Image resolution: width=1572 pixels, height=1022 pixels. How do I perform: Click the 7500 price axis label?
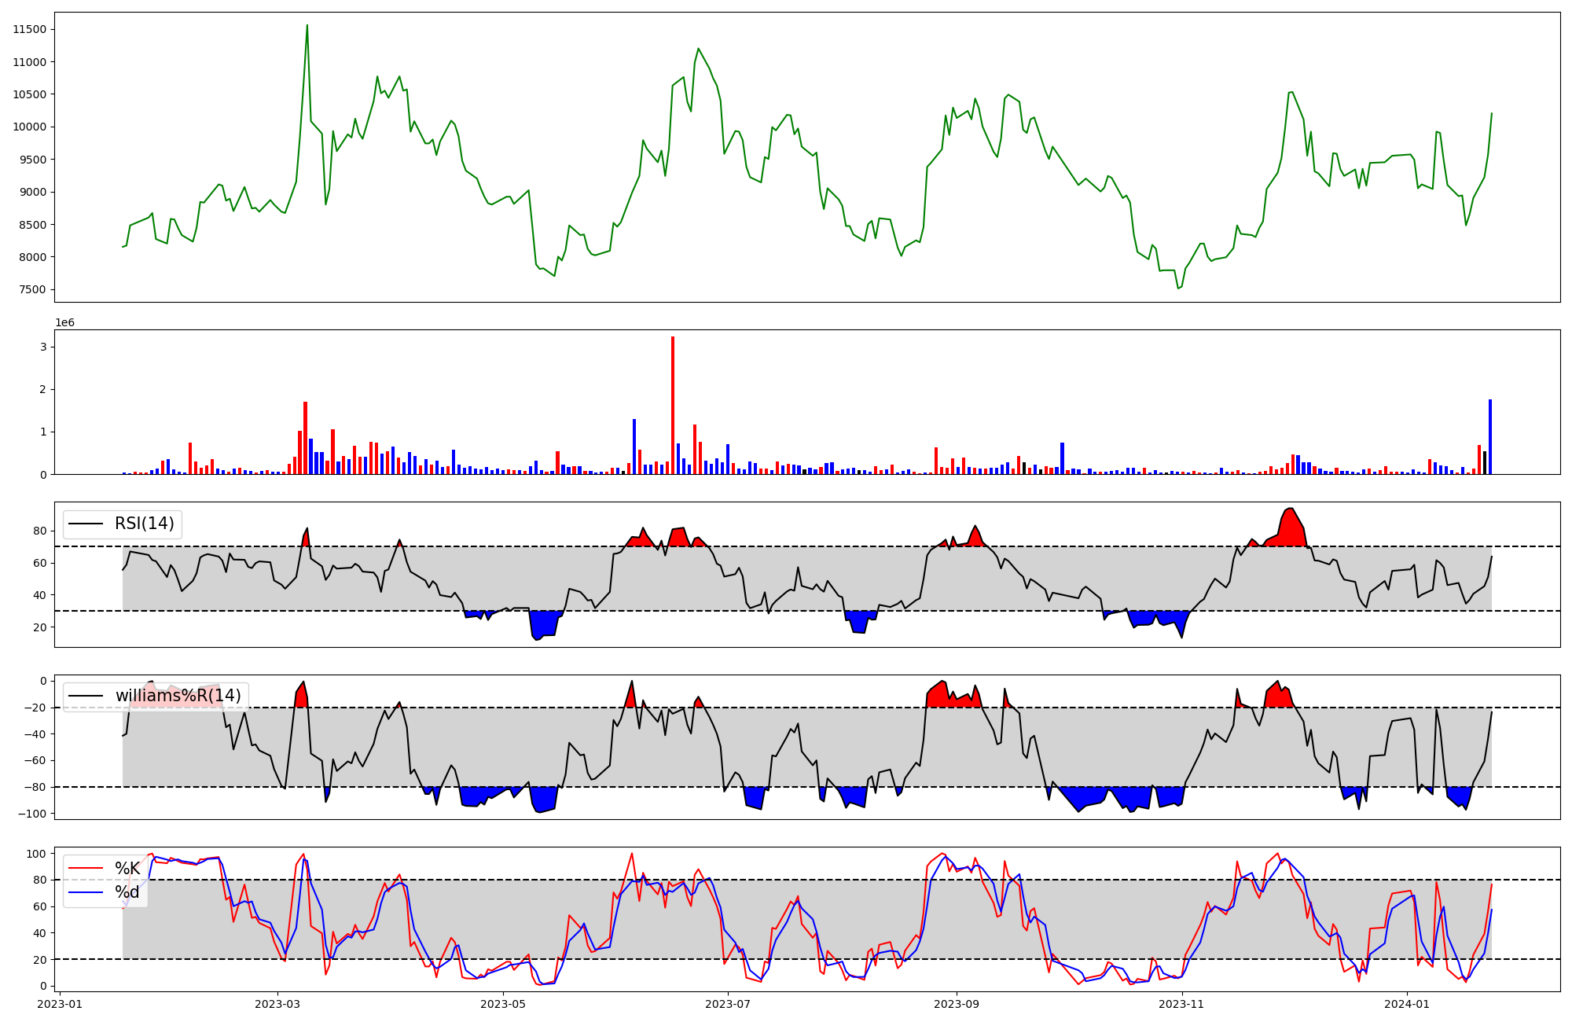click(33, 289)
